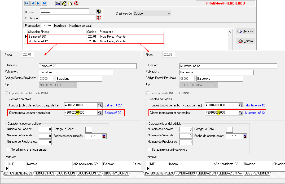
Task: Open construction date calendar in finca 020.02
Action: click(245, 136)
